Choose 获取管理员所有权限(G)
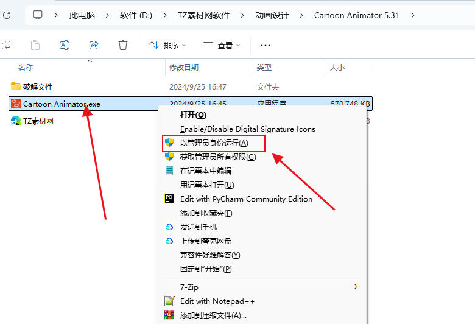Viewport: 475px width, 324px height. point(218,157)
